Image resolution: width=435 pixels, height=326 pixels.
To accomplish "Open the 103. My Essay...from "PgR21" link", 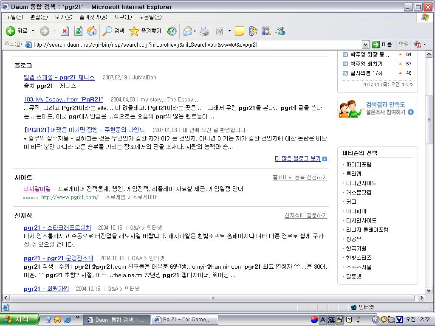I will (63, 99).
